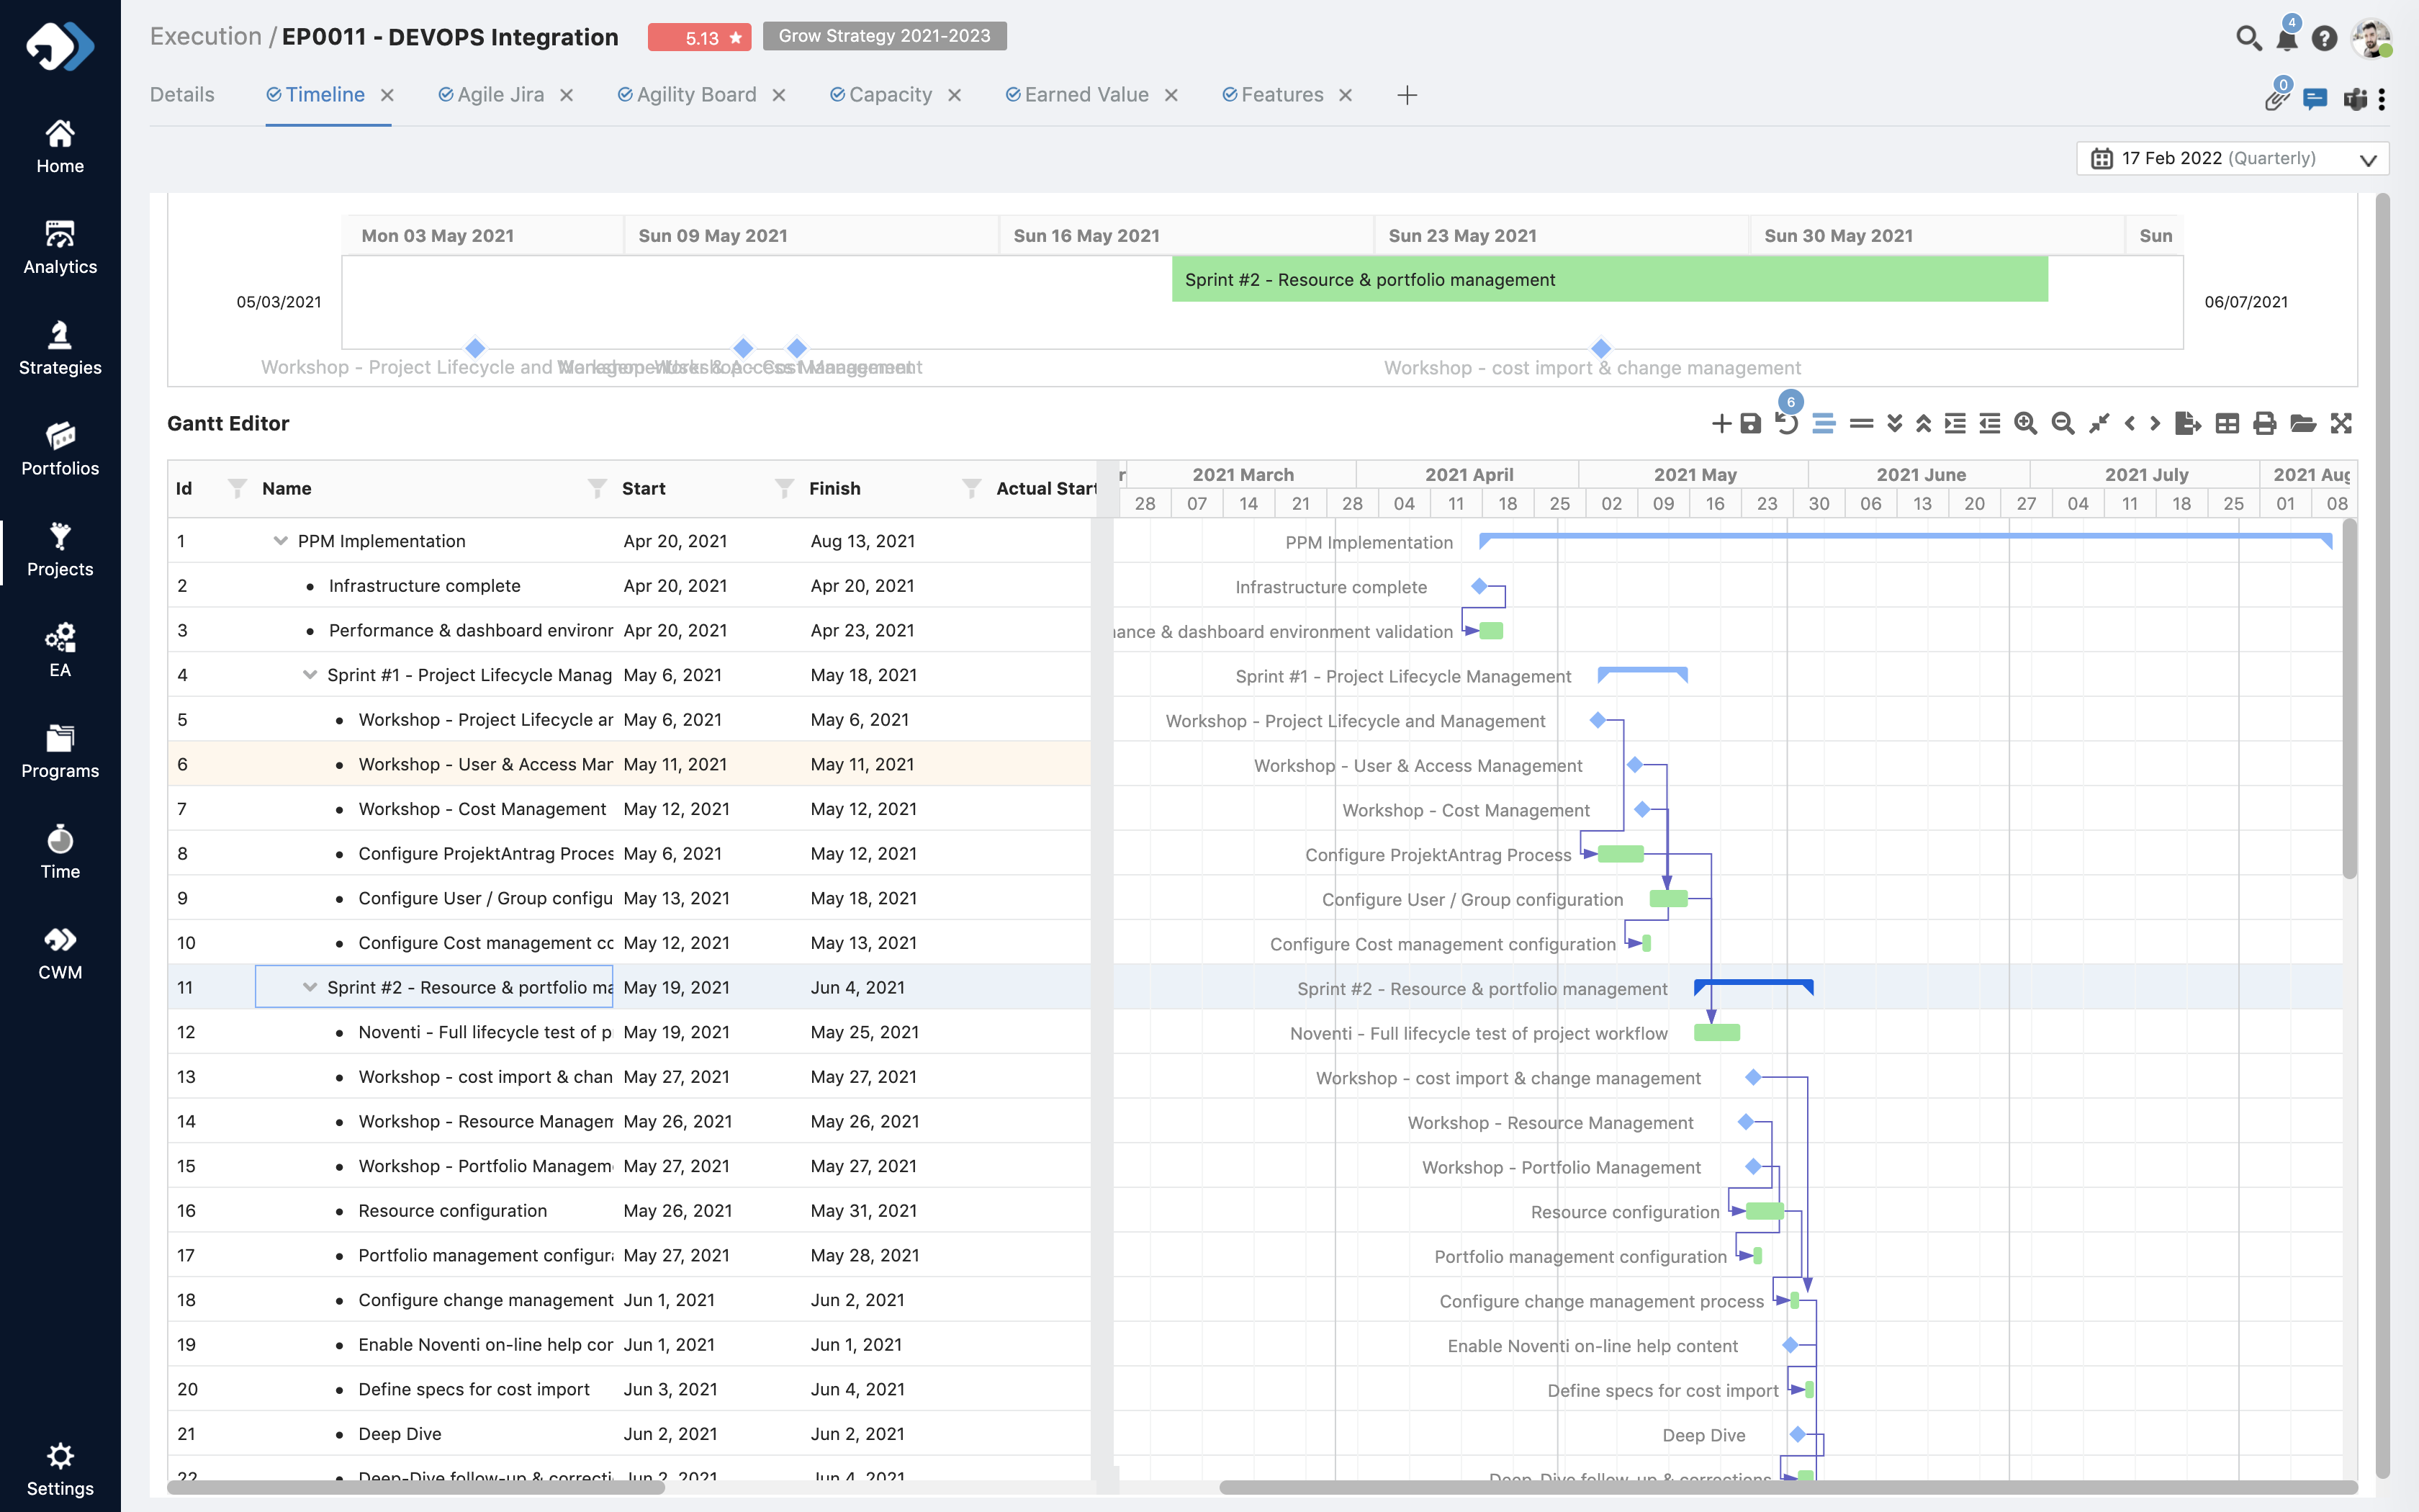Collapse the PPM Implementation row
Image resolution: width=2419 pixels, height=1512 pixels.
(x=281, y=541)
